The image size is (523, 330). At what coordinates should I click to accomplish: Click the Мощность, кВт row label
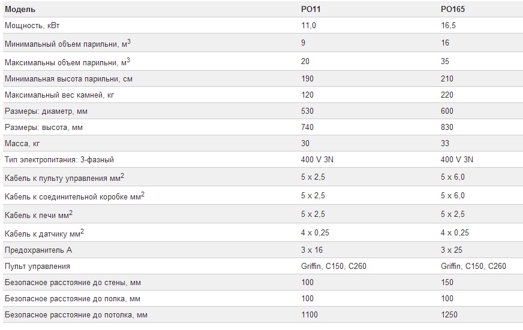32,25
